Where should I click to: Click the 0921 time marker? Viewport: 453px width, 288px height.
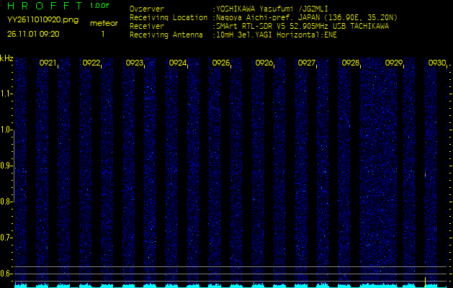tap(48, 63)
